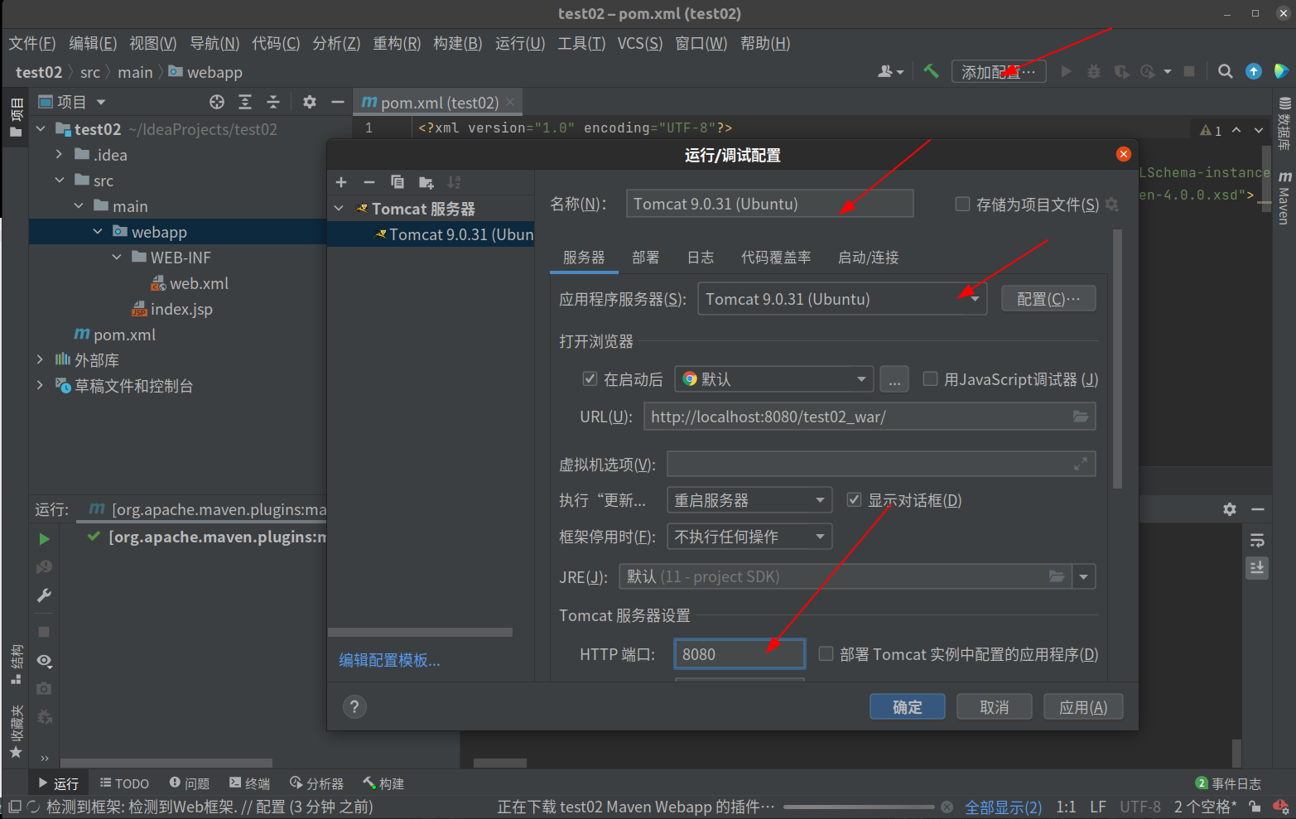Hide the project panel with minus icon

[x=337, y=102]
